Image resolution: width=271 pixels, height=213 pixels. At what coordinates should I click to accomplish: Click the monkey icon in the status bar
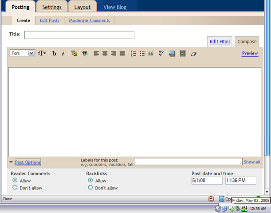211,199
